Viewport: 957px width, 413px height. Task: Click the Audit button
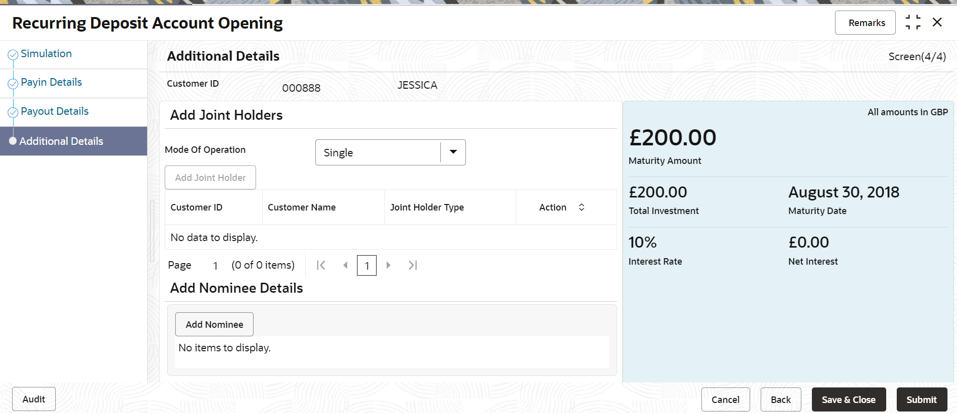[34, 399]
